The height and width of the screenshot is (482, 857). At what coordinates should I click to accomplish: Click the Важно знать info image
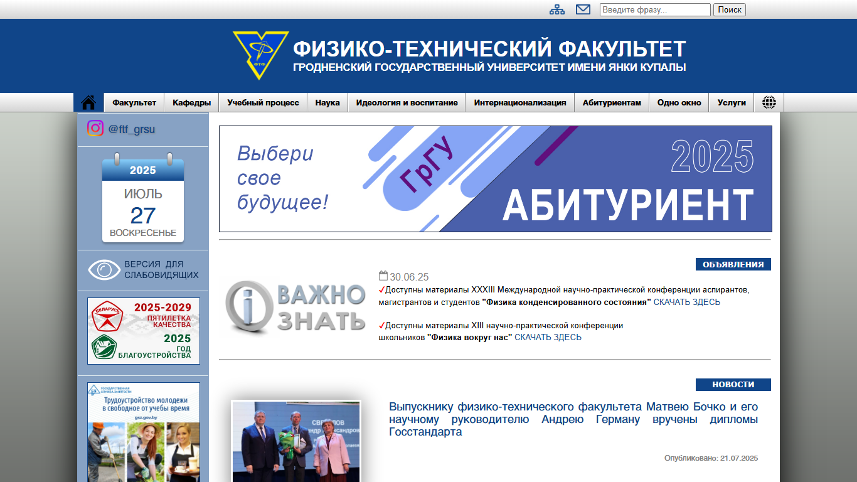[x=295, y=306]
